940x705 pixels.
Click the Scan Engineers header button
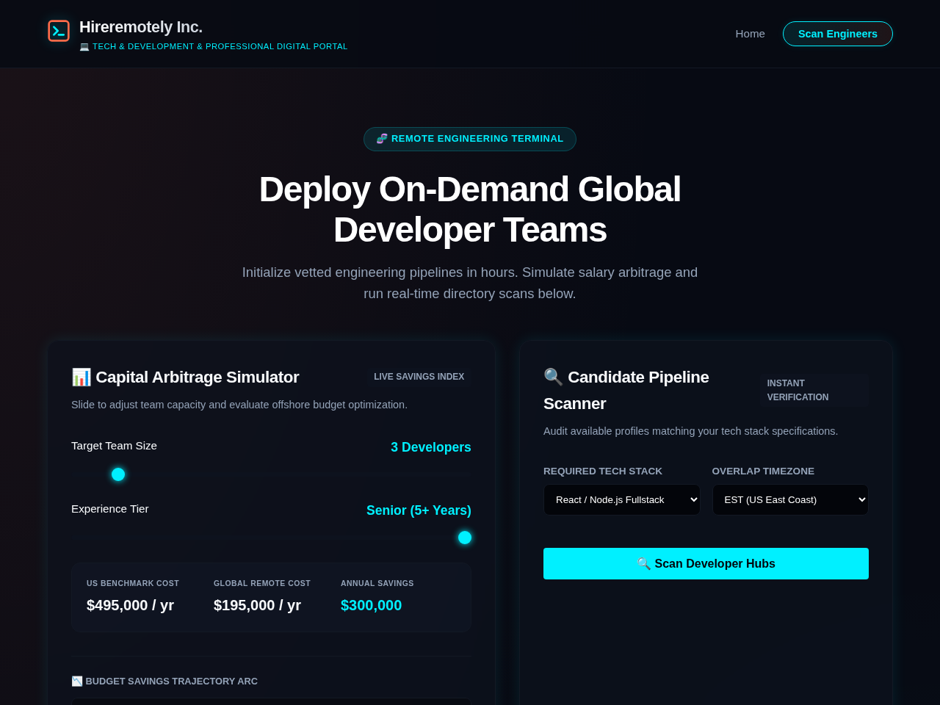tap(837, 34)
